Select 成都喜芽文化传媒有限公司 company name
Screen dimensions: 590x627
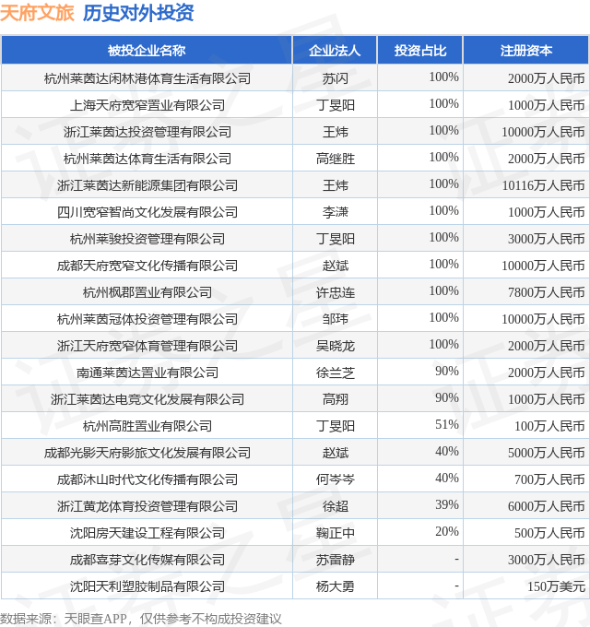coord(147,561)
